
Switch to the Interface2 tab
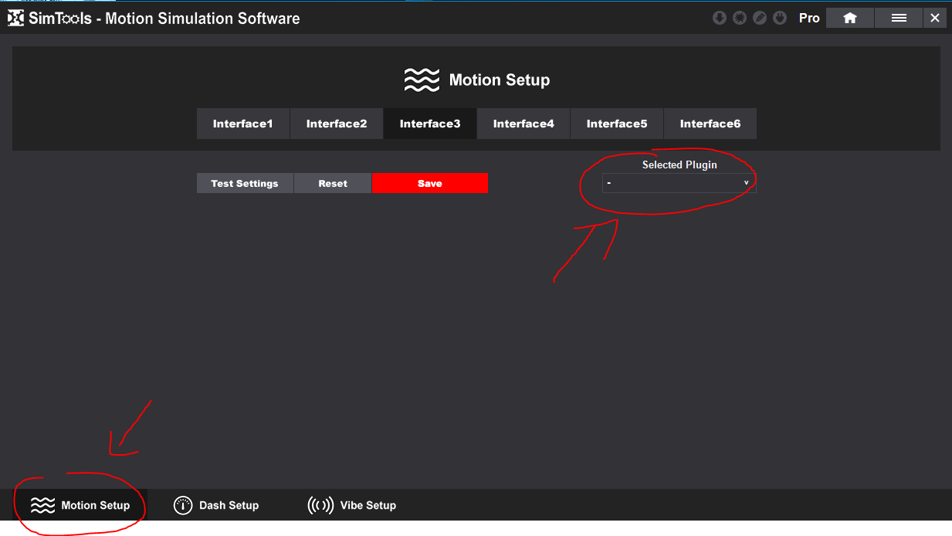(337, 124)
